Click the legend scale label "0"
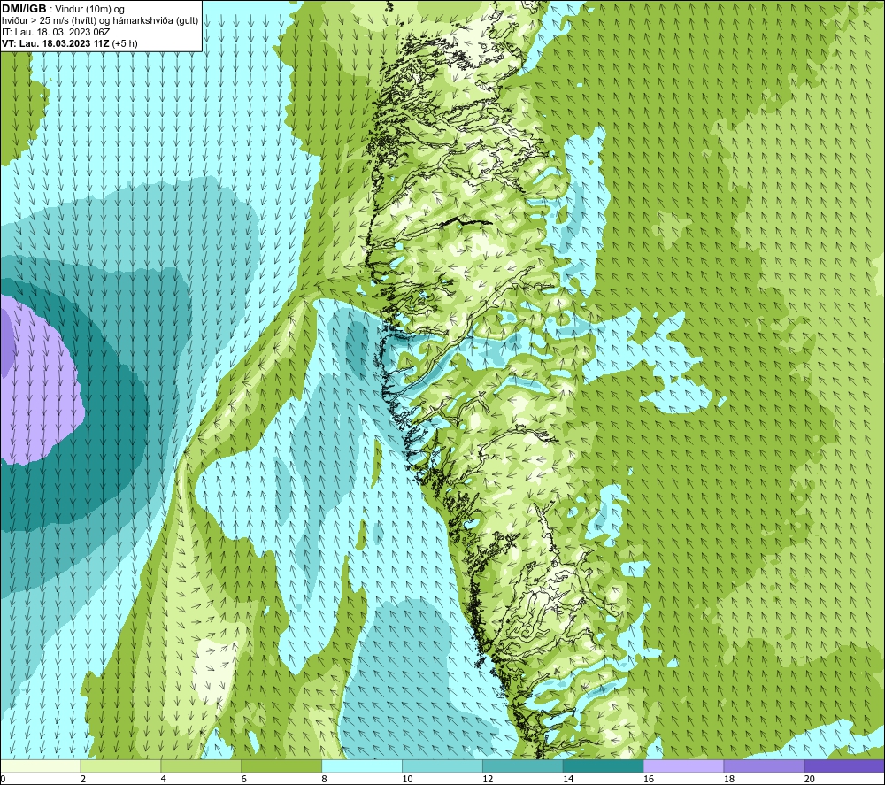Image resolution: width=885 pixels, height=785 pixels. tap(3, 779)
